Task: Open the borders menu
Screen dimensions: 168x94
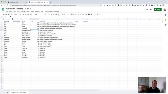Action: tap(65, 14)
